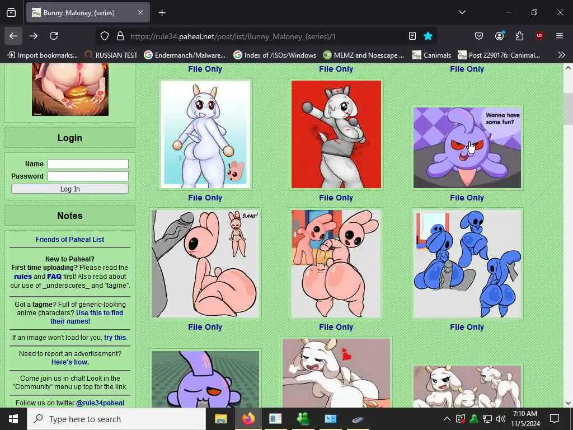The height and width of the screenshot is (430, 573).
Task: Click page scrollbar up arrow
Action: (568, 68)
